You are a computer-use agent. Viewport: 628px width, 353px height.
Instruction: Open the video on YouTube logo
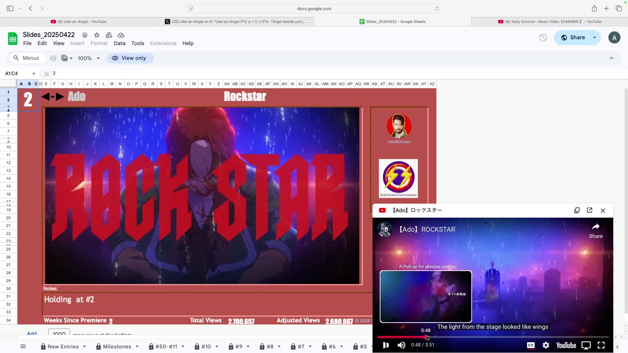point(566,345)
